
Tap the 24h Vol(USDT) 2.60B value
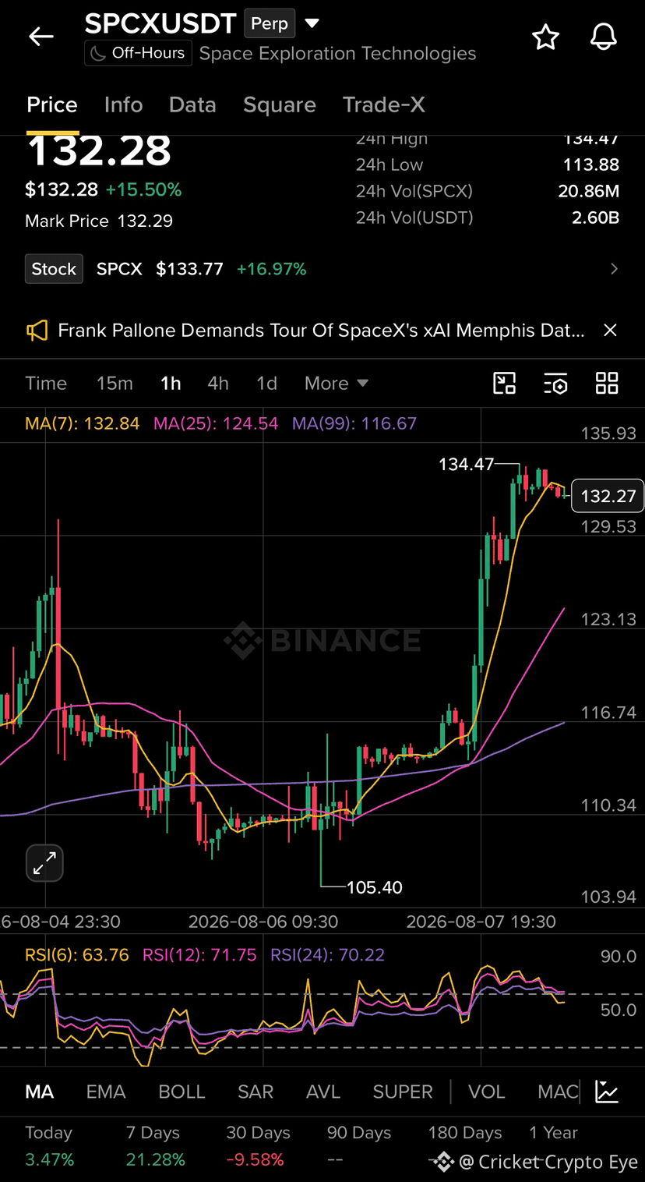pyautogui.click(x=596, y=218)
